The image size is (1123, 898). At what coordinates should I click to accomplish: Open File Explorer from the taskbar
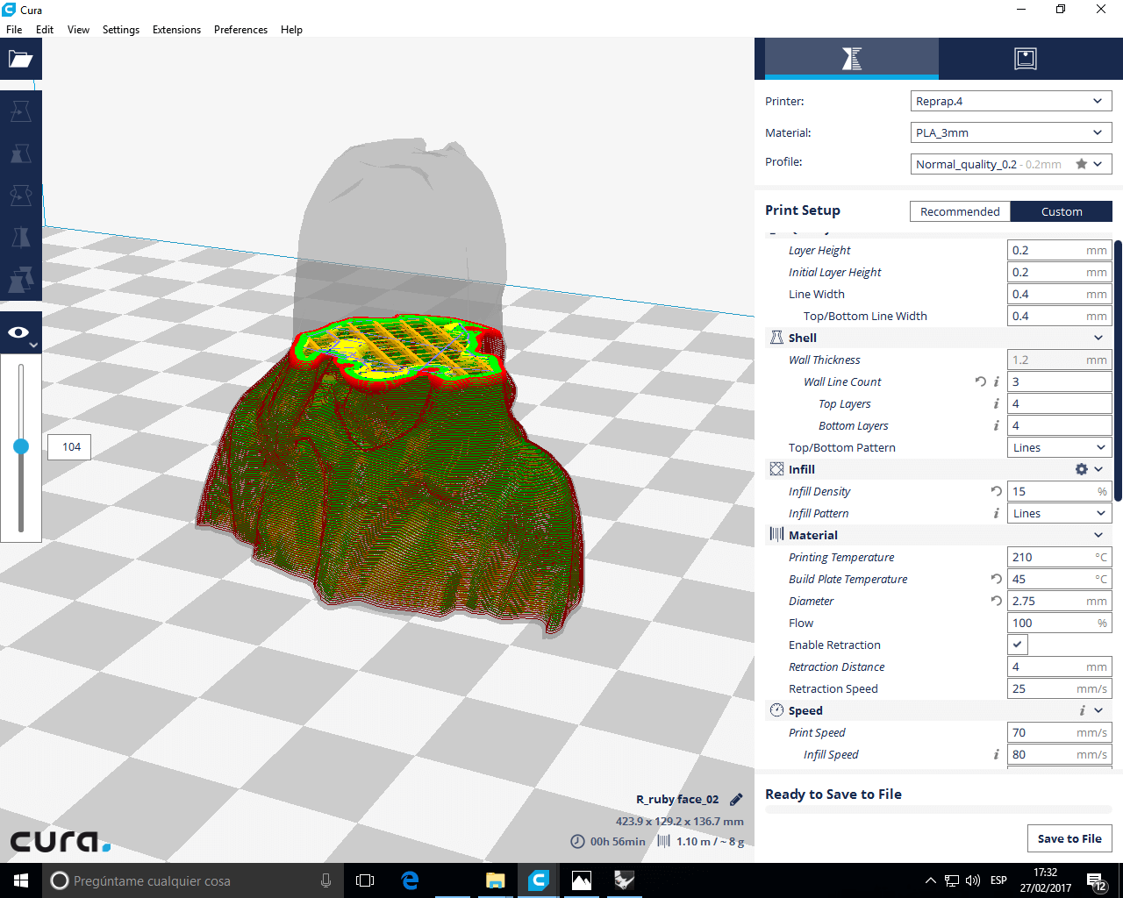click(x=496, y=880)
